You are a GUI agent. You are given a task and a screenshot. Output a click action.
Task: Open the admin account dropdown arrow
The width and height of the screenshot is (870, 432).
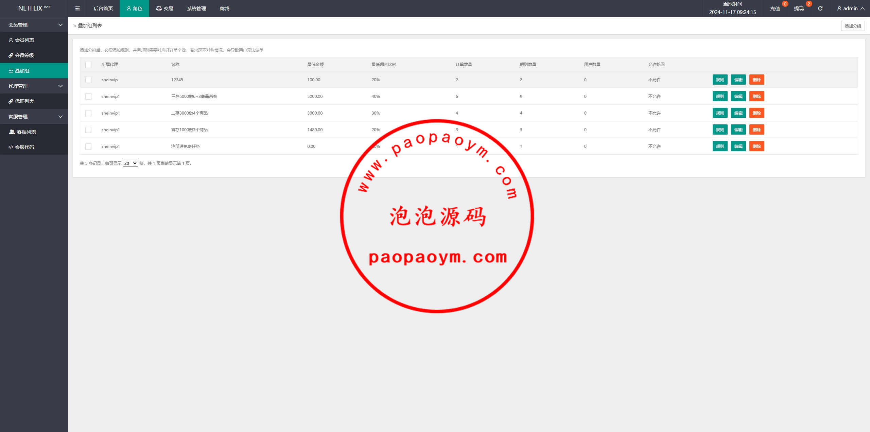pyautogui.click(x=863, y=8)
